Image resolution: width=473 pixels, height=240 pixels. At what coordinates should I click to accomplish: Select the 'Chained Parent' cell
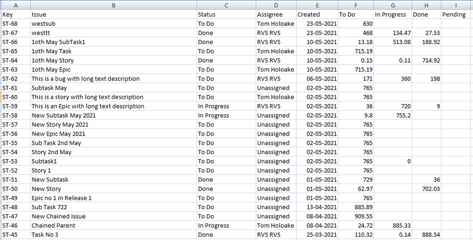[113, 225]
